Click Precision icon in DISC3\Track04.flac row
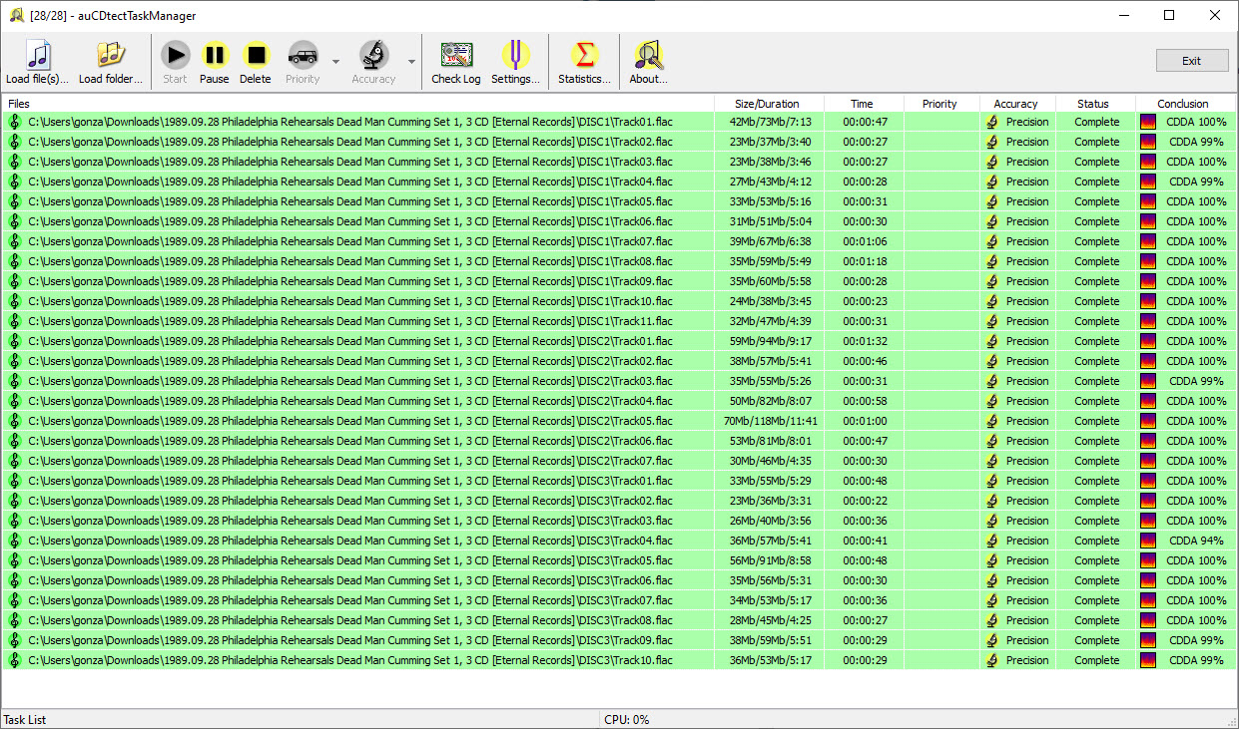The height and width of the screenshot is (729, 1239). point(991,541)
